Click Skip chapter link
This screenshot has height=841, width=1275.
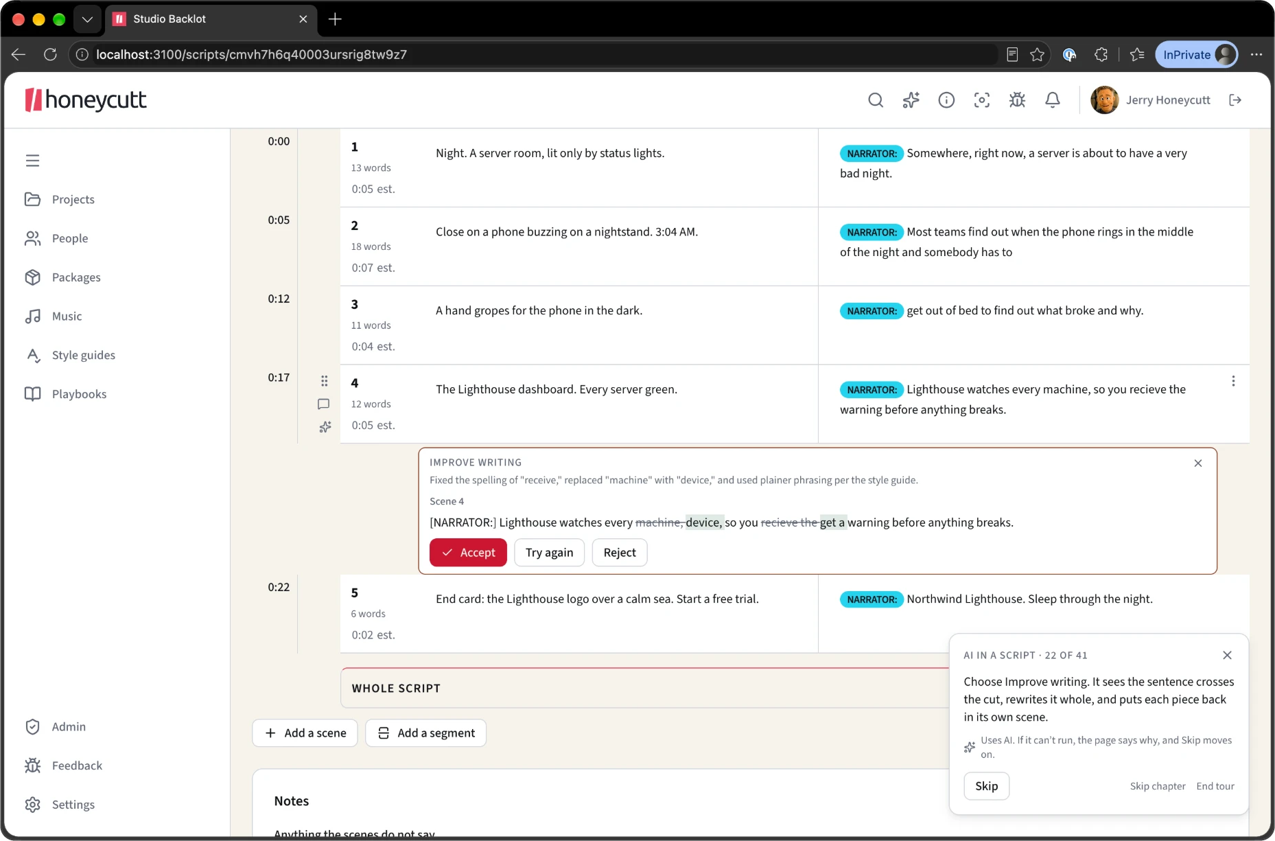coord(1158,786)
